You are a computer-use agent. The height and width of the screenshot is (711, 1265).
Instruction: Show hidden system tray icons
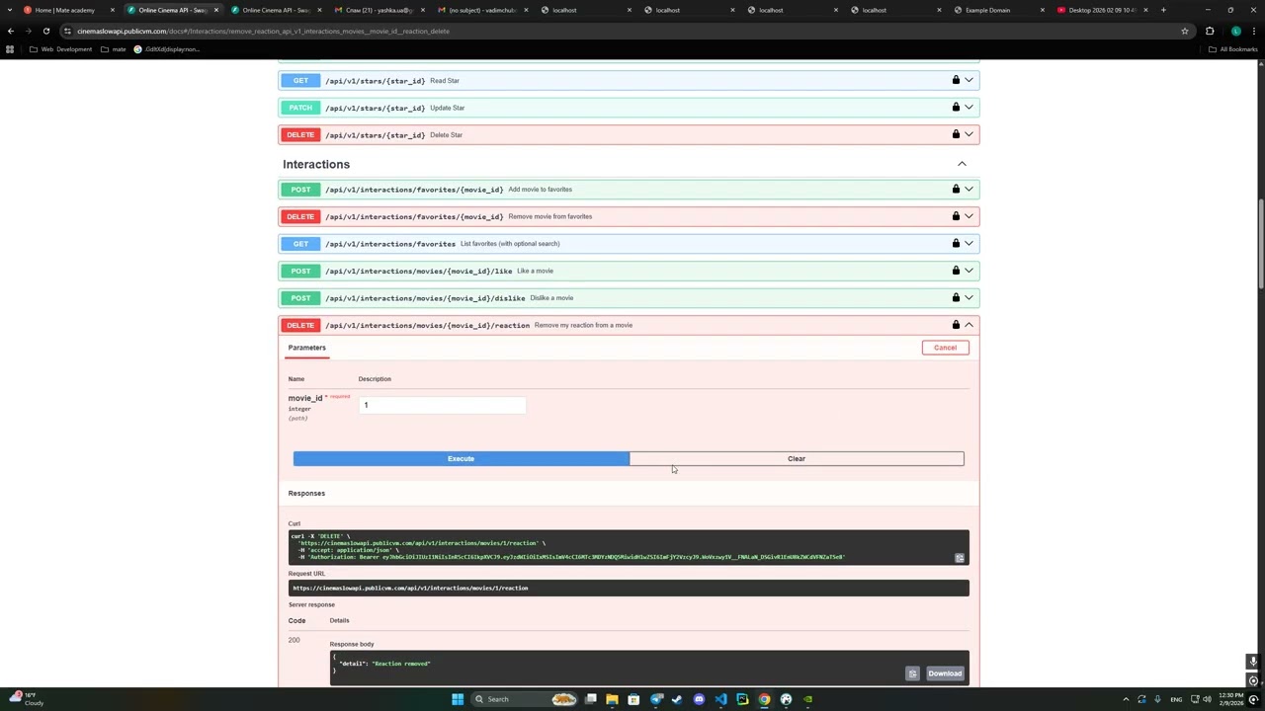pyautogui.click(x=1126, y=699)
